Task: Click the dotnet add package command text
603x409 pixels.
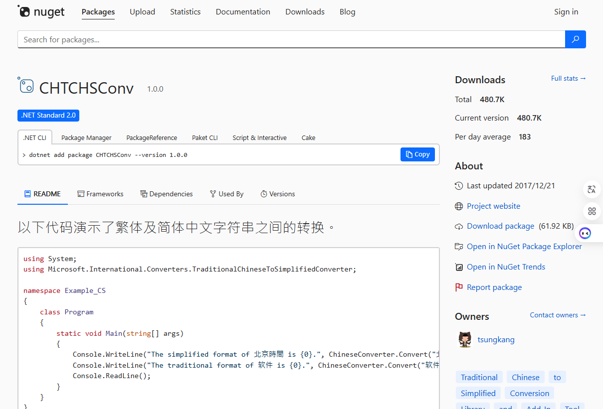Action: click(108, 155)
